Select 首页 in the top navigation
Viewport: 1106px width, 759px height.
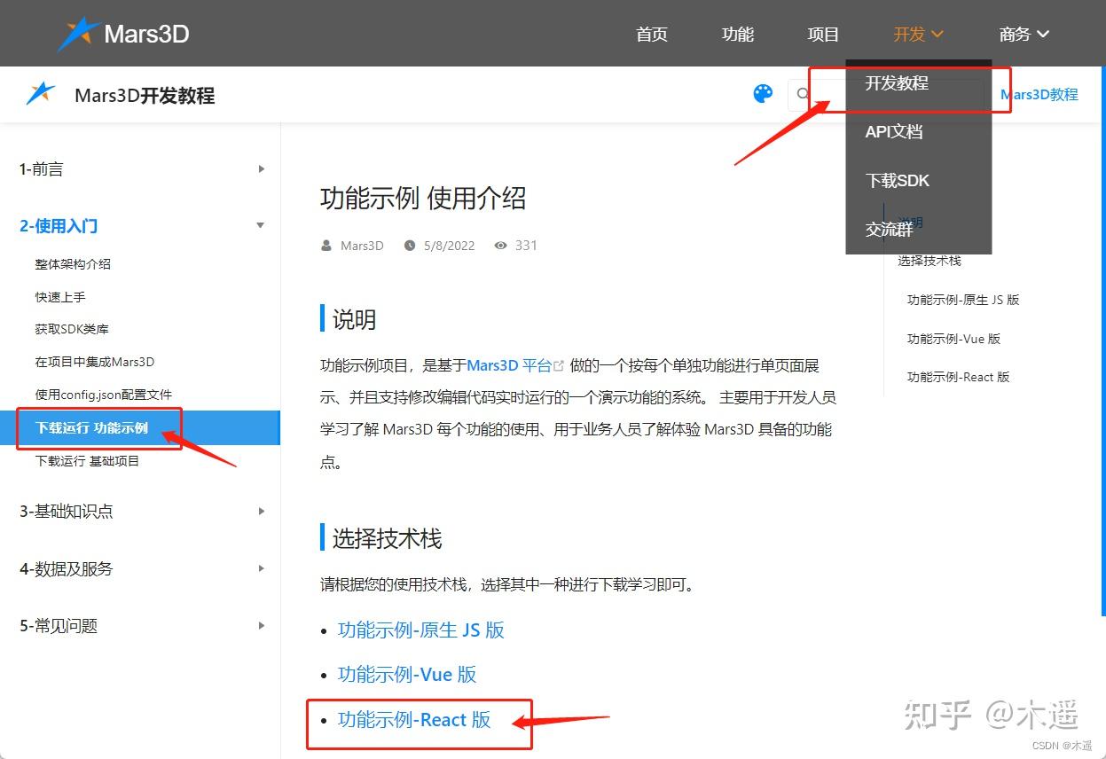click(651, 34)
